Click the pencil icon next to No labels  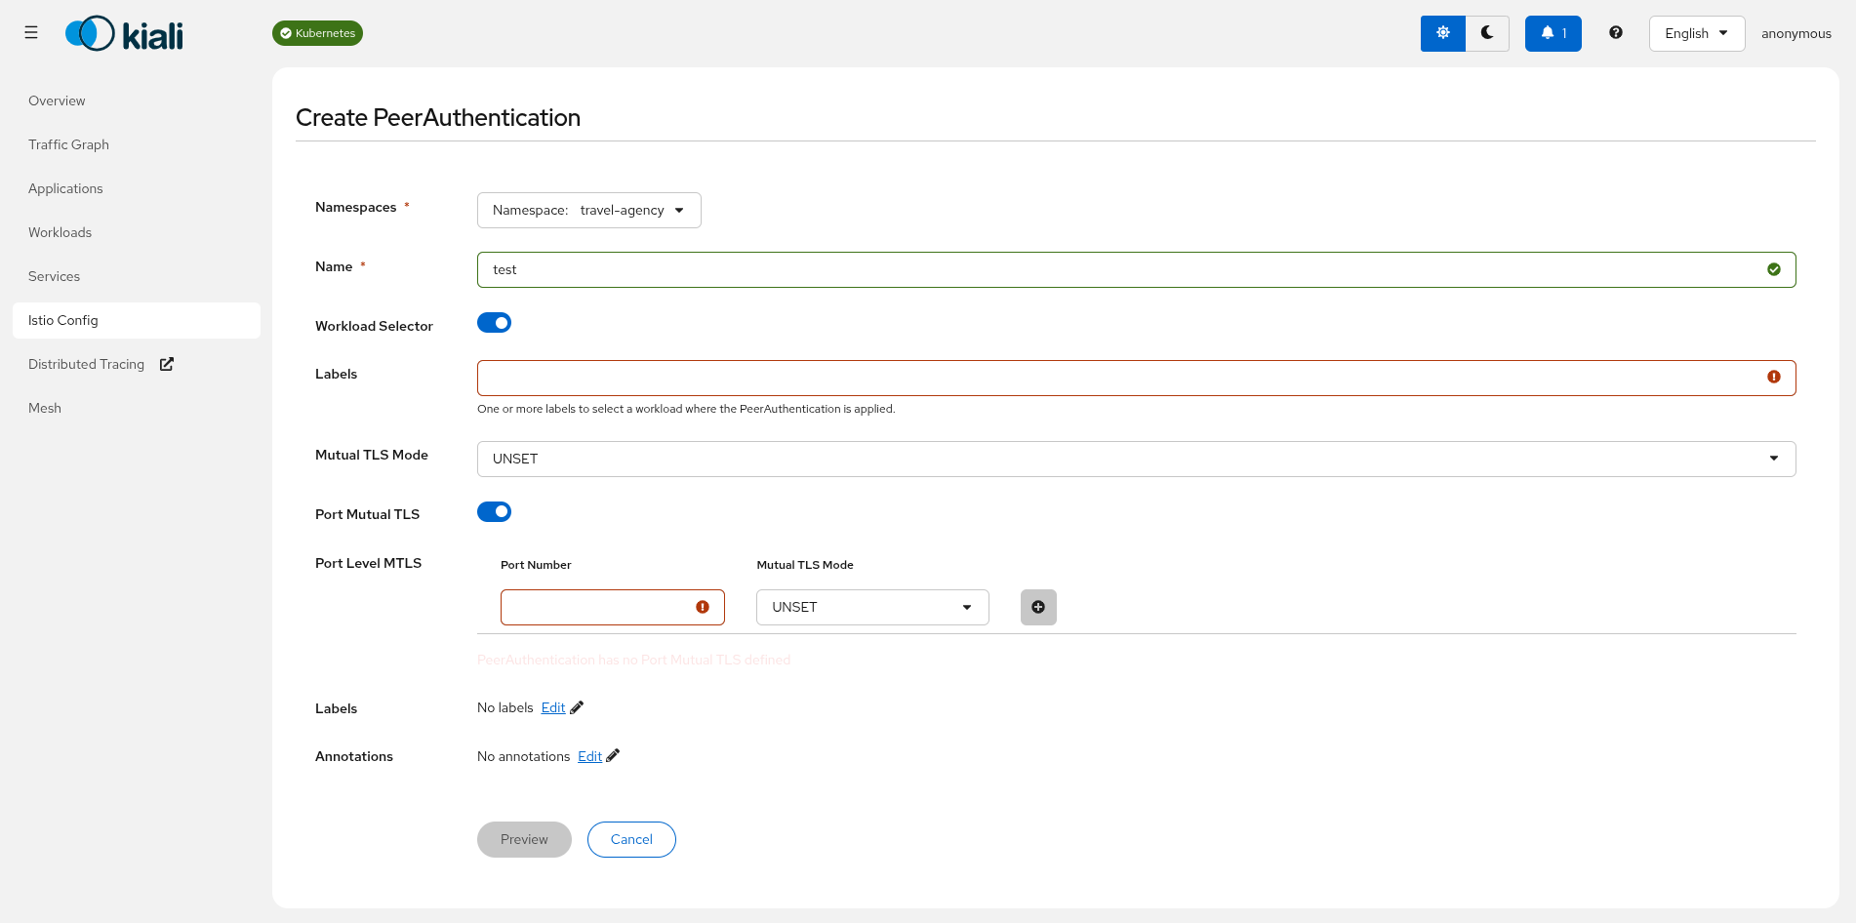[x=576, y=706]
